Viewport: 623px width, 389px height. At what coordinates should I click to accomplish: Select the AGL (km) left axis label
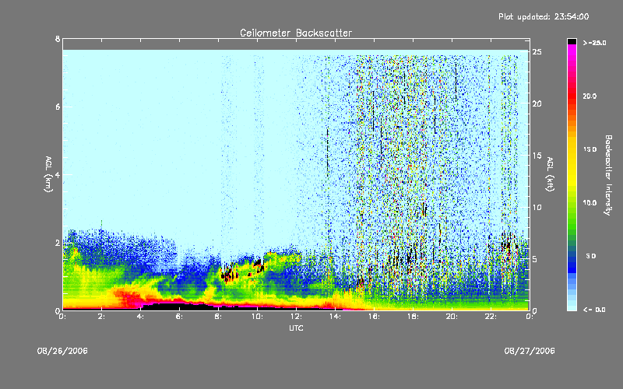pos(48,174)
